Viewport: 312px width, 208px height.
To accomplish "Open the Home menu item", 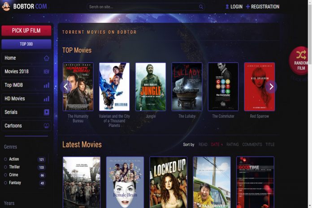I will [26, 58].
